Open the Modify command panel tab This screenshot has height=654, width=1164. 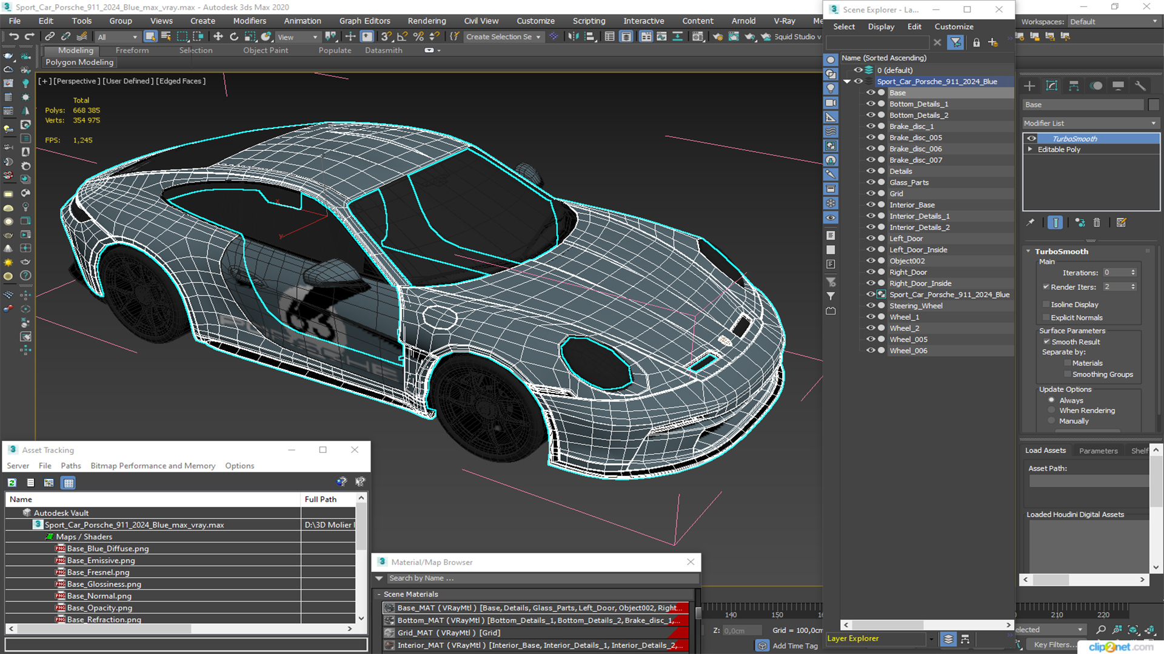[1052, 86]
